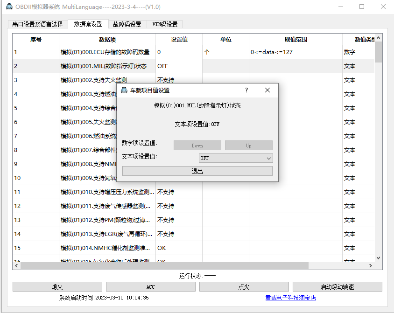Click the help question mark on the dialog
The height and width of the screenshot is (313, 394).
(x=246, y=90)
